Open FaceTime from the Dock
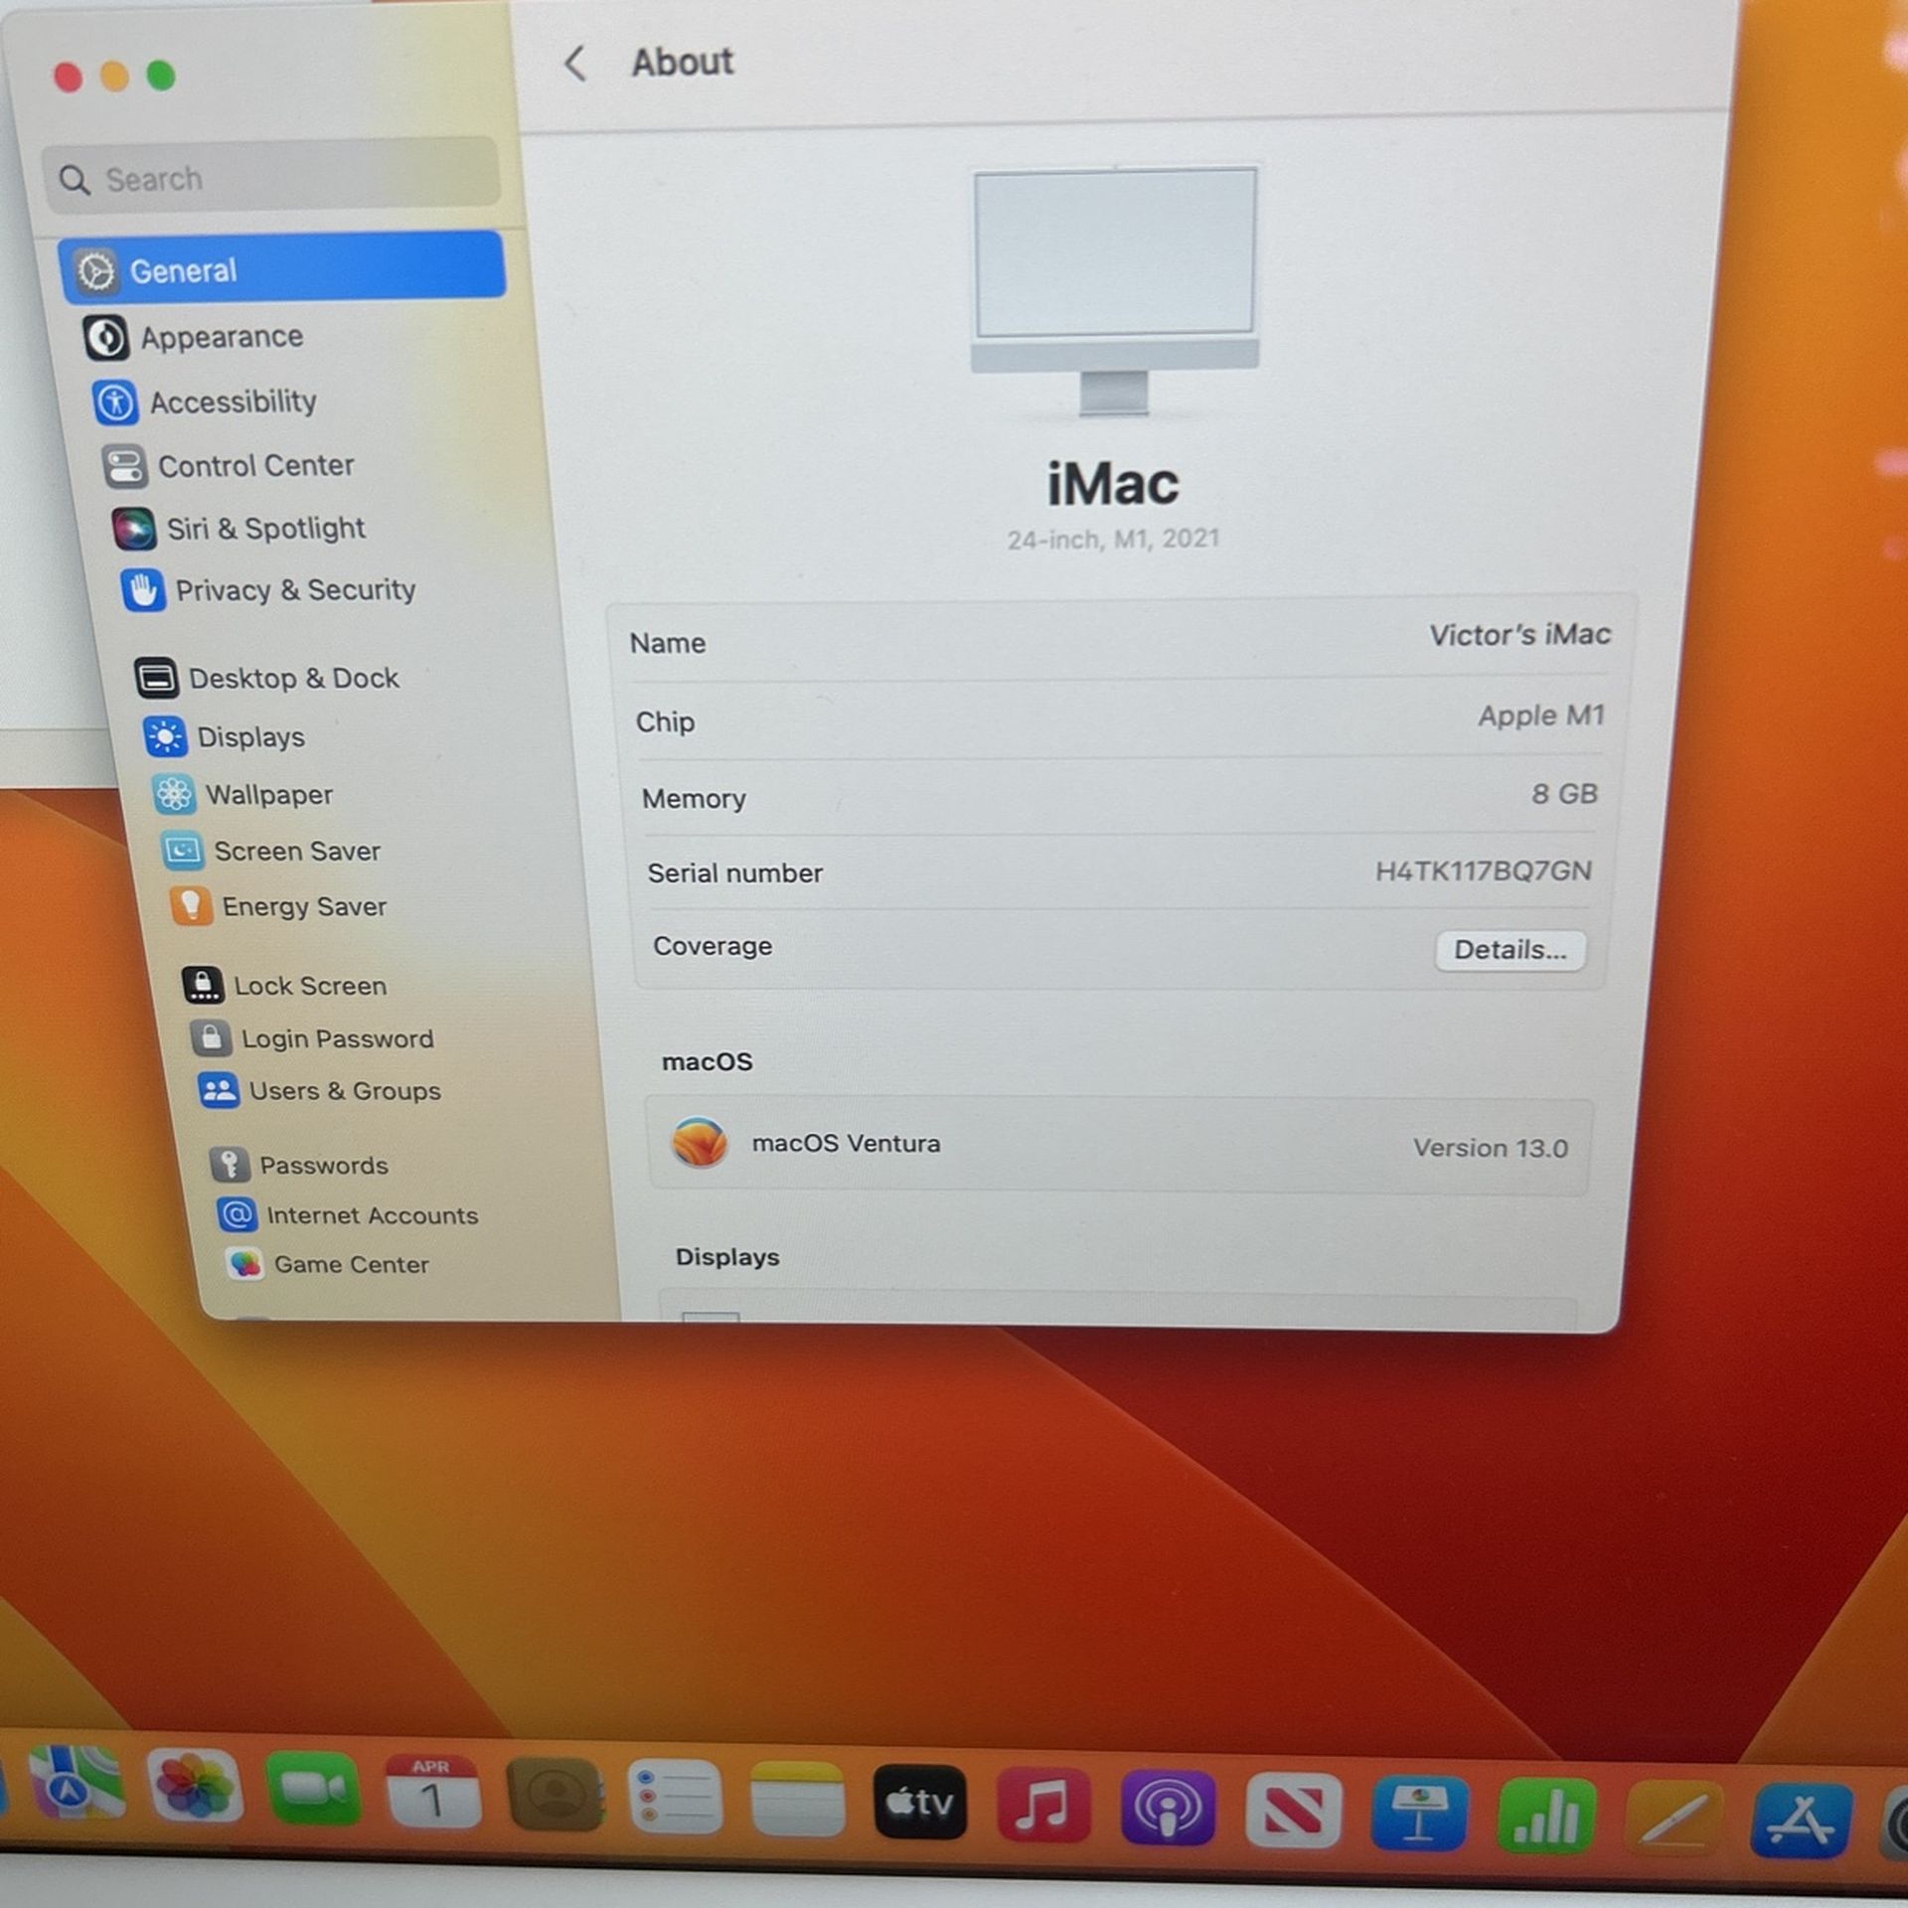The width and height of the screenshot is (1908, 1908). click(x=313, y=1790)
